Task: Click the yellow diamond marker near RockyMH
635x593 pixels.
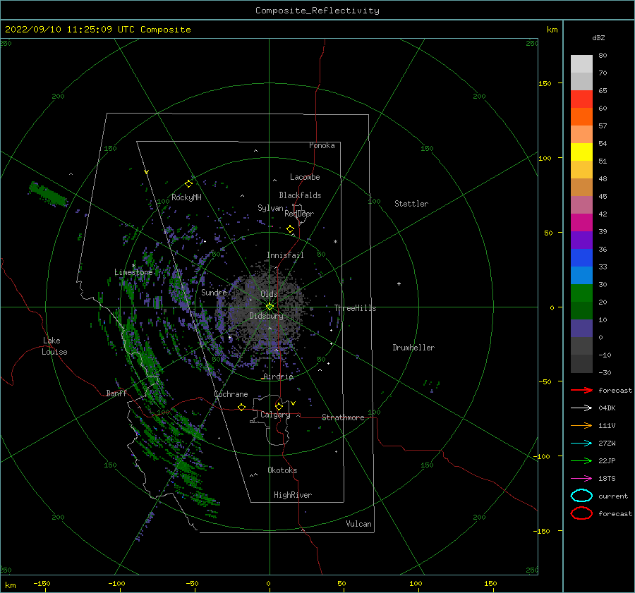Action: pos(188,184)
